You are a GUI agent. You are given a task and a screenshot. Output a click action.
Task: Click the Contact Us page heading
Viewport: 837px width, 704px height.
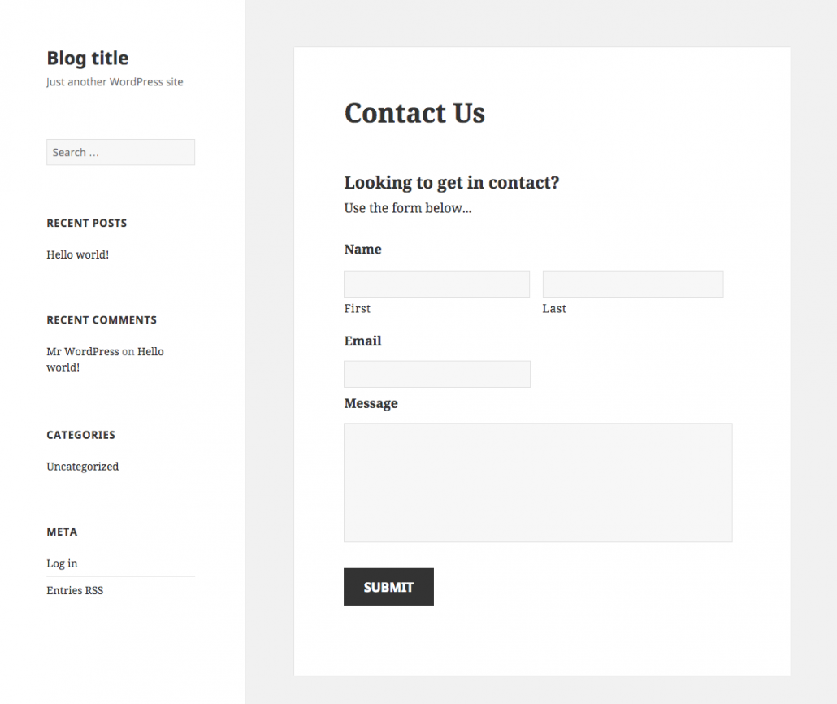click(414, 113)
